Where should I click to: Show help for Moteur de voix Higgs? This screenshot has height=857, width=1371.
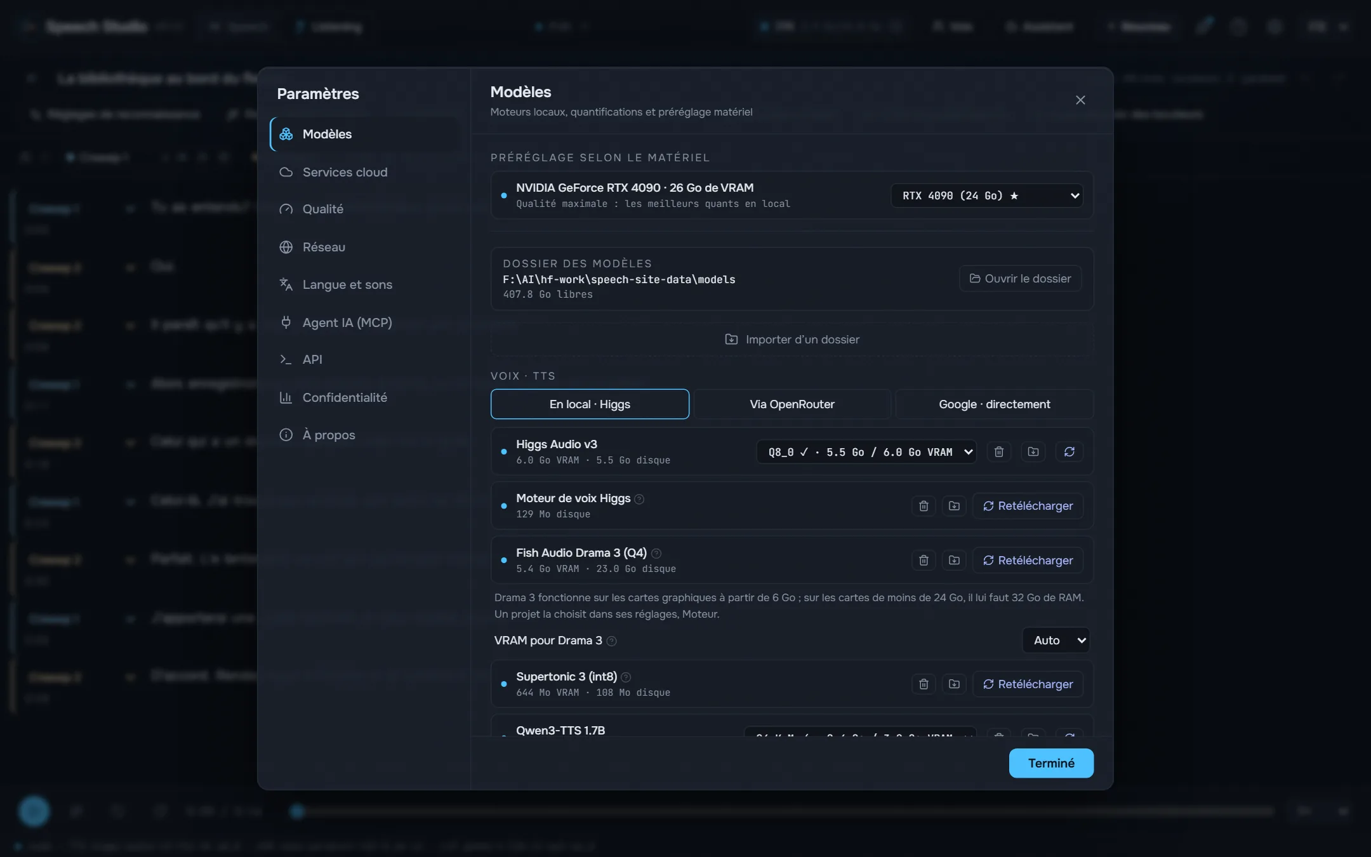tap(639, 499)
